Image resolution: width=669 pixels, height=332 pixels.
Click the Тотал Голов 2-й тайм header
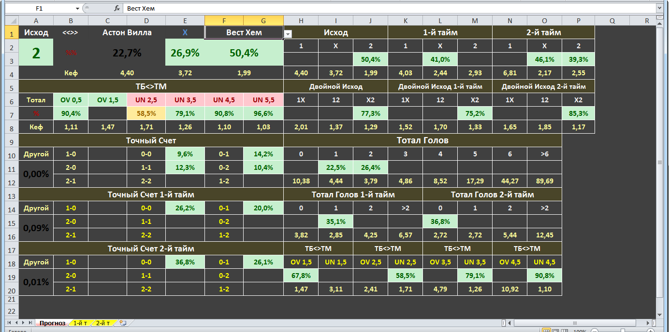tap(493, 195)
